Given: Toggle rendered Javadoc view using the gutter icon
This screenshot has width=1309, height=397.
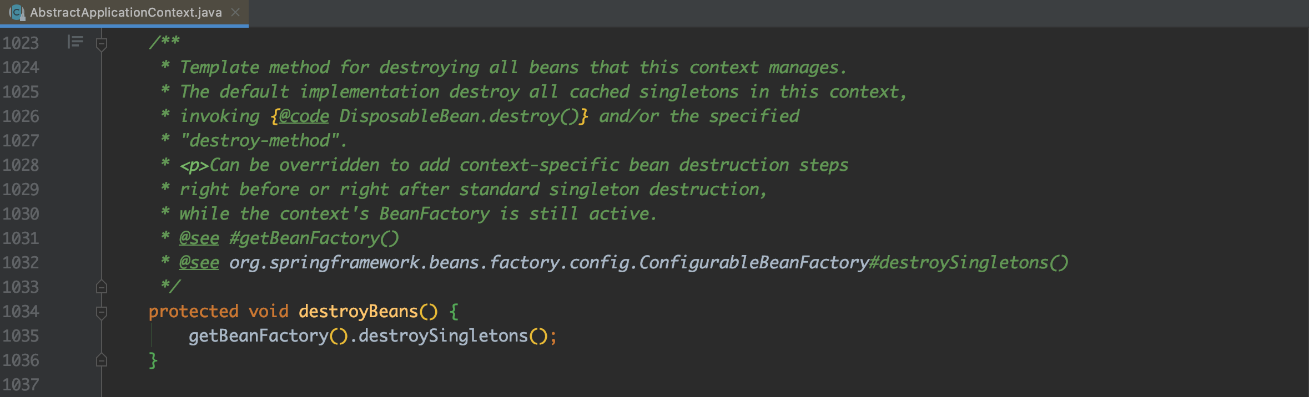Looking at the screenshot, I should 75,41.
